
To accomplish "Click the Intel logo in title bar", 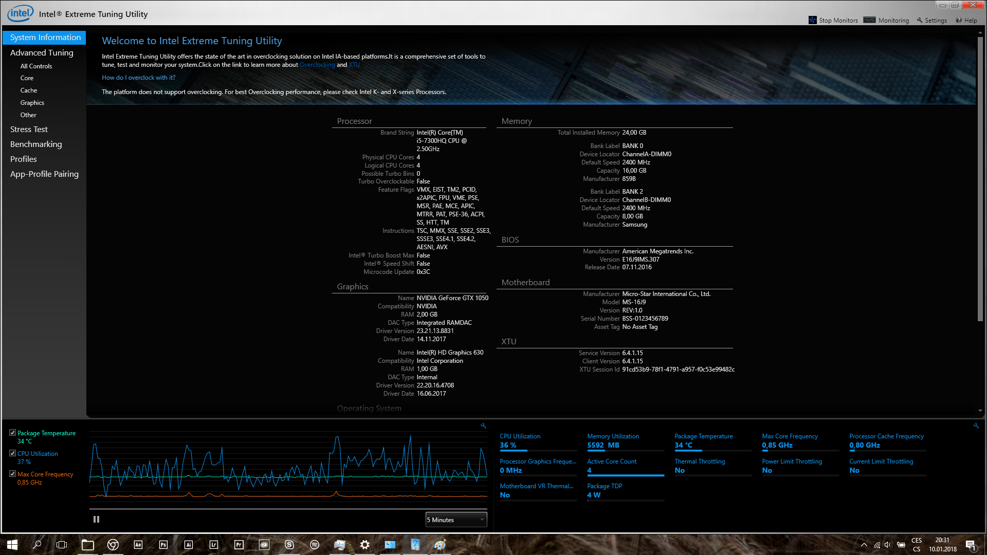I will 20,13.
